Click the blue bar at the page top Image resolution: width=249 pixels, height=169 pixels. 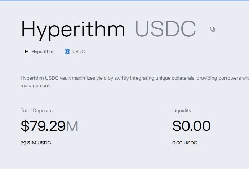[x=124, y=0]
